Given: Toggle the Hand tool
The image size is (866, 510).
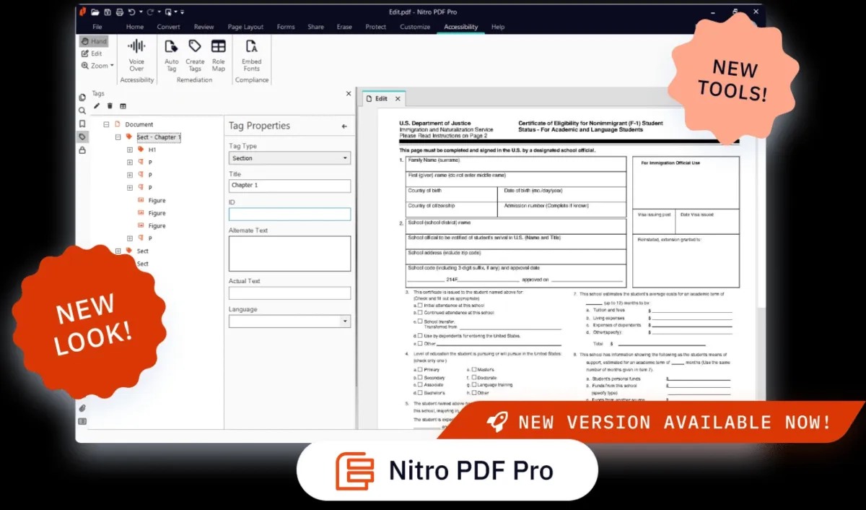Looking at the screenshot, I should coord(94,41).
